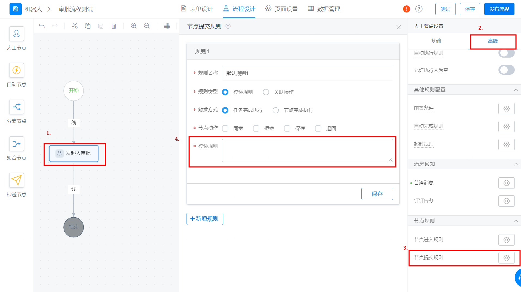Add a 人工节点 manual node icon

coord(17,34)
